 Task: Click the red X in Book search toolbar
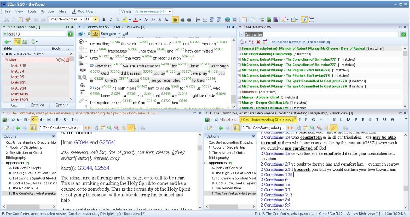(x=258, y=42)
